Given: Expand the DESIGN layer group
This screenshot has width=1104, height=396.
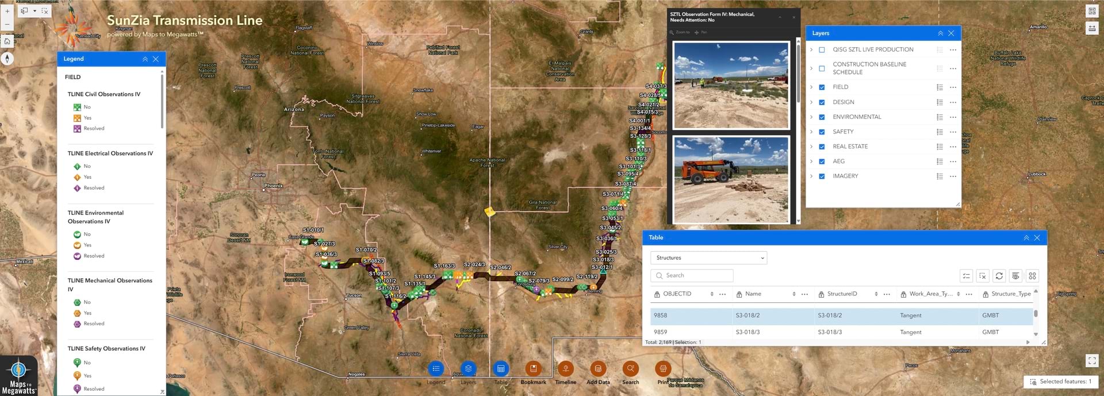Looking at the screenshot, I should coord(811,102).
